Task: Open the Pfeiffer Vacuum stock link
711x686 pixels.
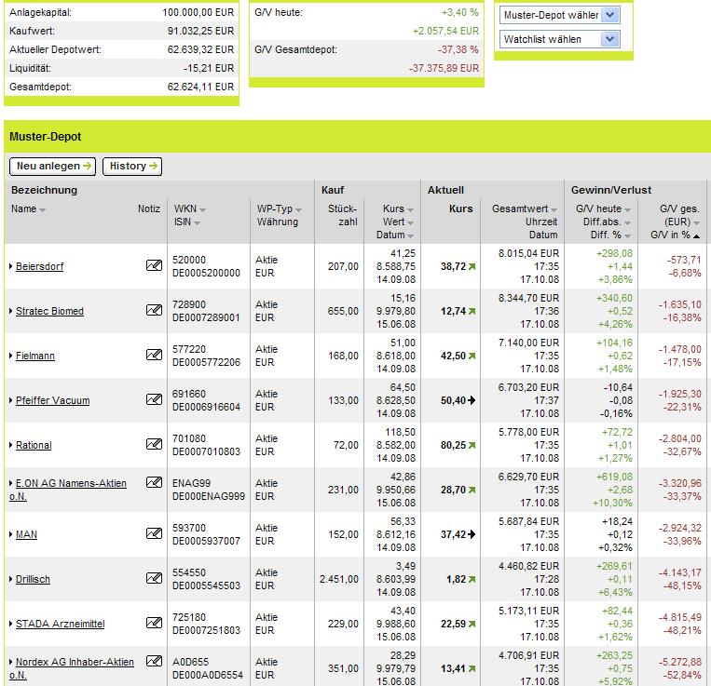Action: [52, 401]
